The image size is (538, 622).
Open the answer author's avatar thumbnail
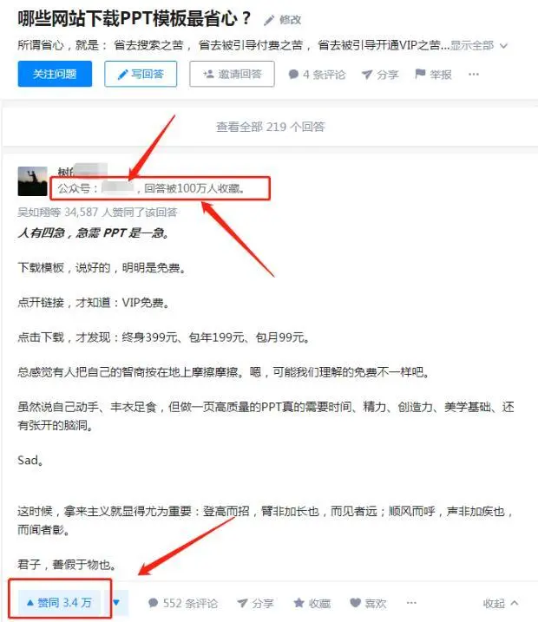click(32, 181)
